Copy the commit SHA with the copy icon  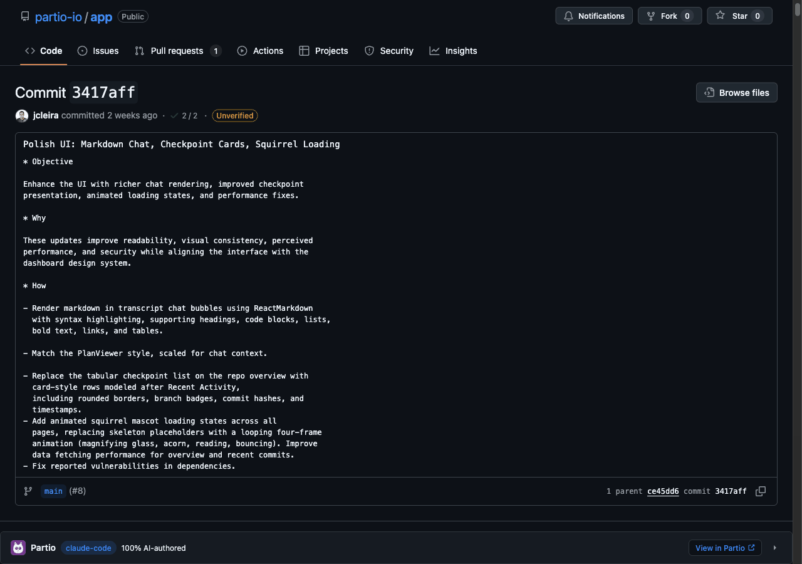coord(760,491)
